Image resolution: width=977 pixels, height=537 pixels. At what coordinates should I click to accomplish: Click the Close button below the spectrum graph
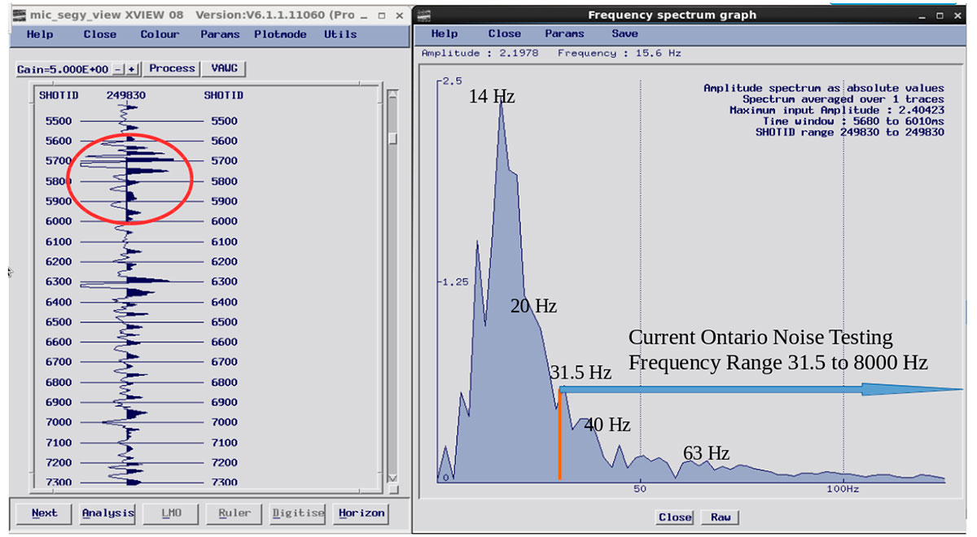tap(675, 517)
